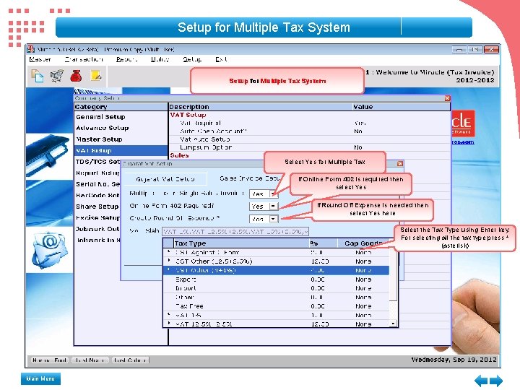520x390 pixels.
Task: Open the website link under Miracle logo
Action: (x=463, y=142)
